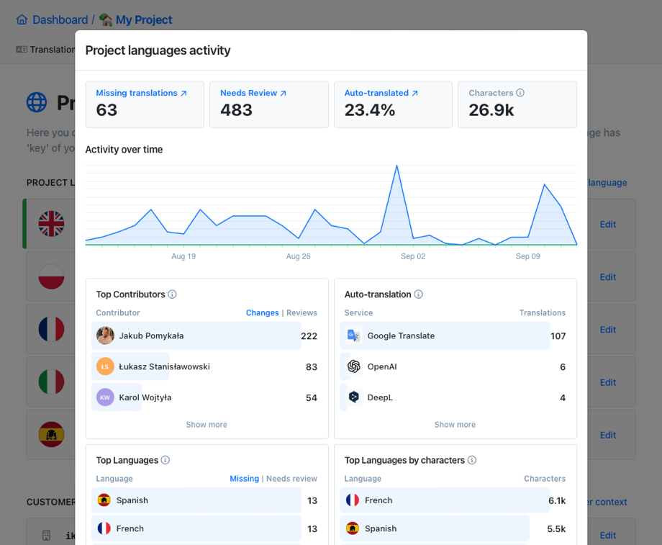Open the Needs Review stat link
The height and width of the screenshot is (545, 662).
point(248,93)
